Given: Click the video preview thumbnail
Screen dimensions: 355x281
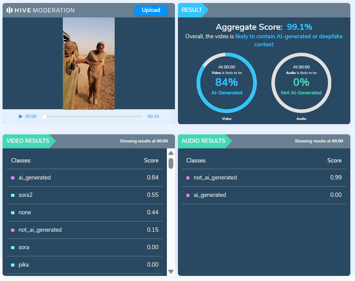Looking at the screenshot, I should tap(89, 63).
